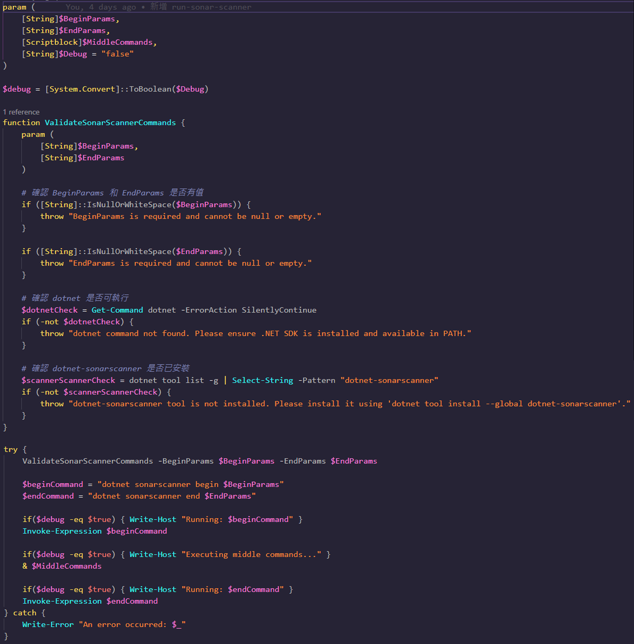Click the "false" default value string
634x644 pixels.
pos(117,54)
